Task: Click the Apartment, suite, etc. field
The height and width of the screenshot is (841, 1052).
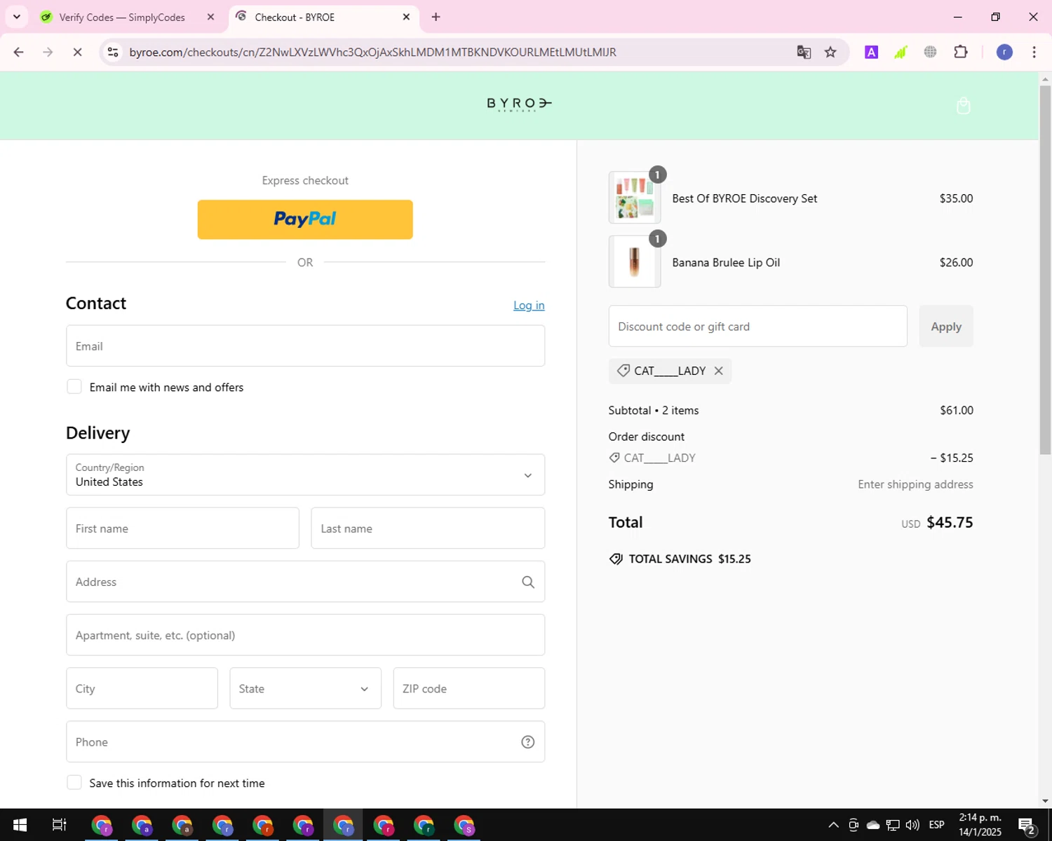Action: pyautogui.click(x=305, y=635)
